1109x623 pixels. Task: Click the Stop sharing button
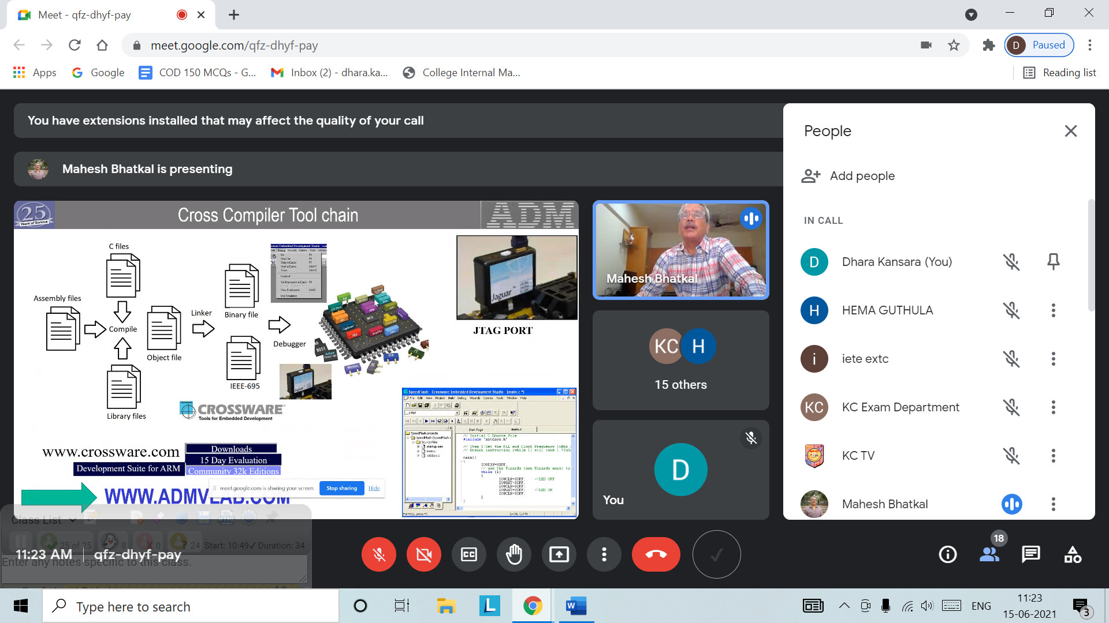coord(341,488)
